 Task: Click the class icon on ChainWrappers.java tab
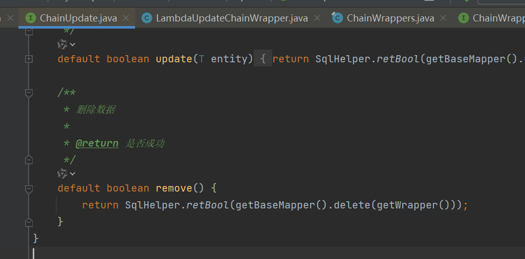point(337,18)
